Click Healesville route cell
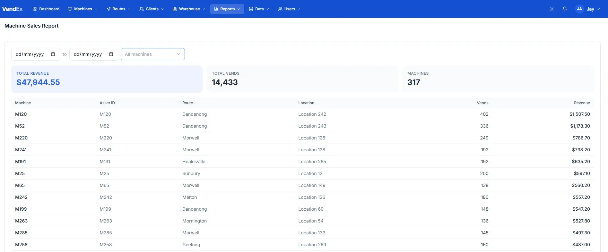Screen dimensions: 608x252 [194, 162]
